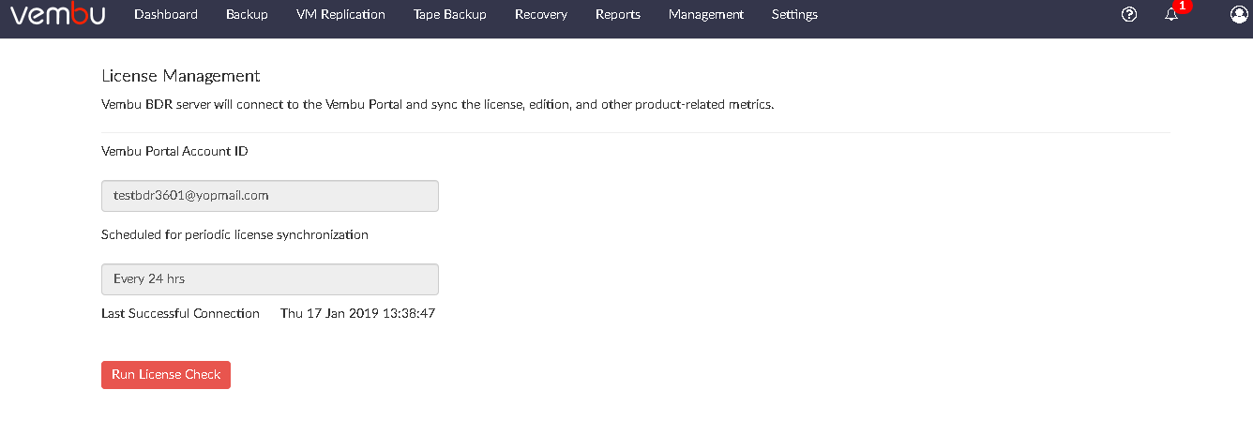
Task: Click the periodic license synchronization label
Action: click(234, 235)
